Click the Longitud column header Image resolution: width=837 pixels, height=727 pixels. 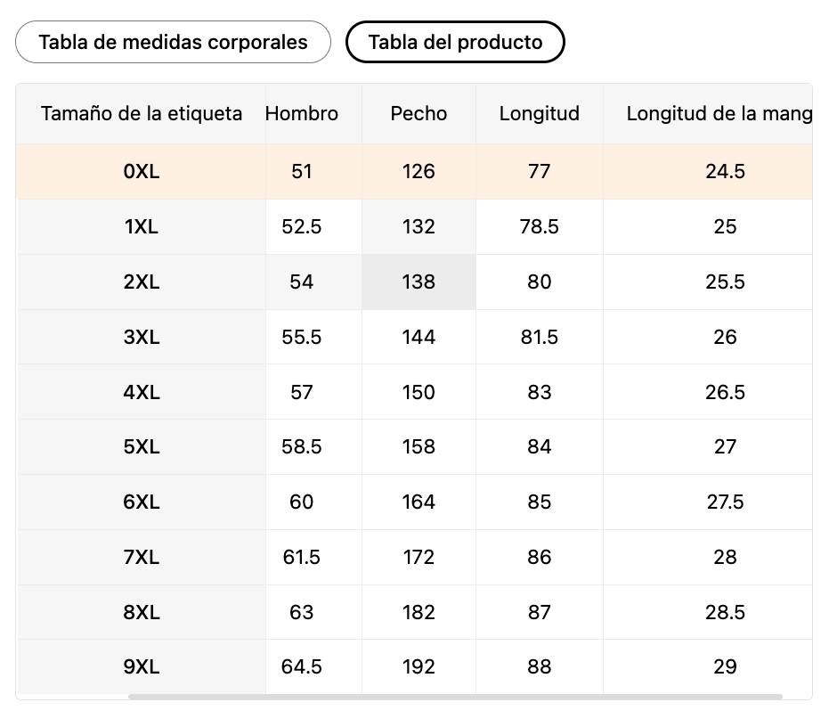(540, 114)
